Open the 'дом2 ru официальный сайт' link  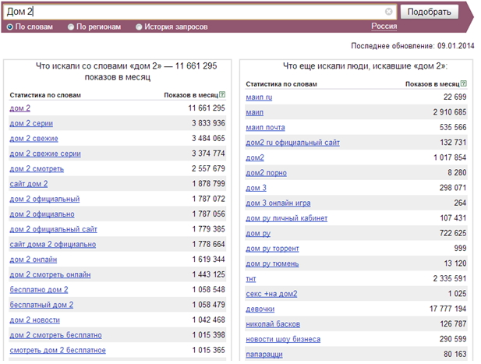click(x=292, y=143)
